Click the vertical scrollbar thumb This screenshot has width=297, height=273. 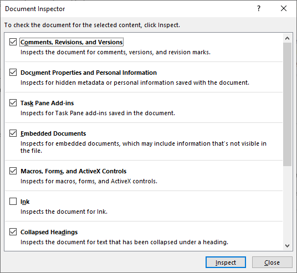(x=287, y=104)
